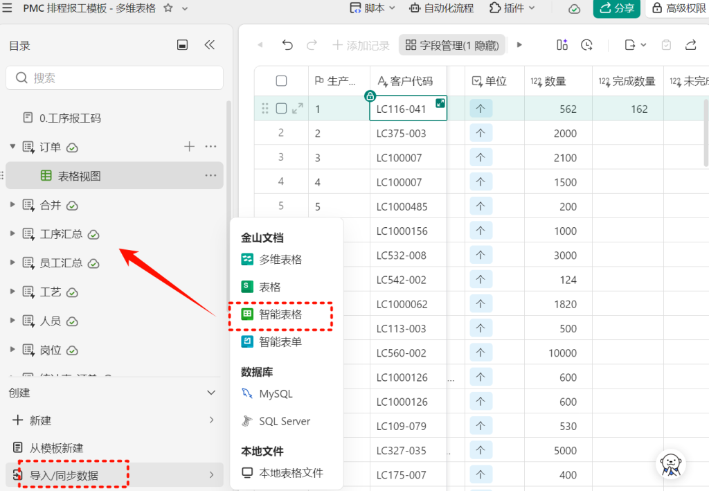Open 自动化流程 automation

(441, 8)
